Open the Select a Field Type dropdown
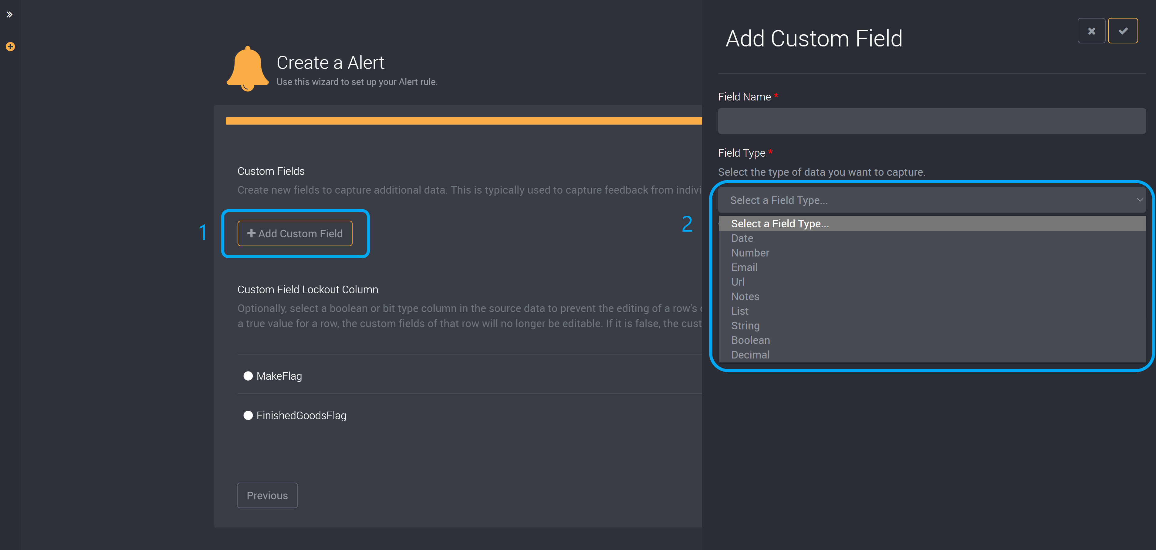Viewport: 1156px width, 550px height. click(x=931, y=200)
